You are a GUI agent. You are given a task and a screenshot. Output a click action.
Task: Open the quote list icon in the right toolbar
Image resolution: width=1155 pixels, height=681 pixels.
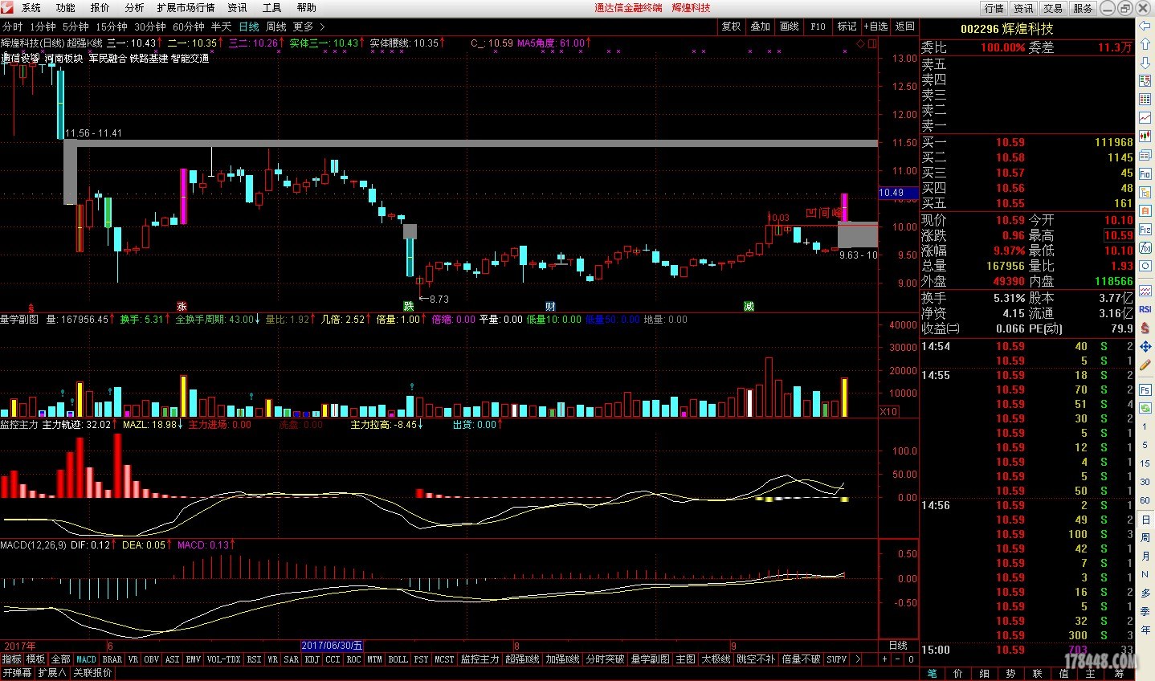click(1145, 81)
